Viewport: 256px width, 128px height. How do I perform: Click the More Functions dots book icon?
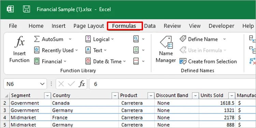(136, 61)
